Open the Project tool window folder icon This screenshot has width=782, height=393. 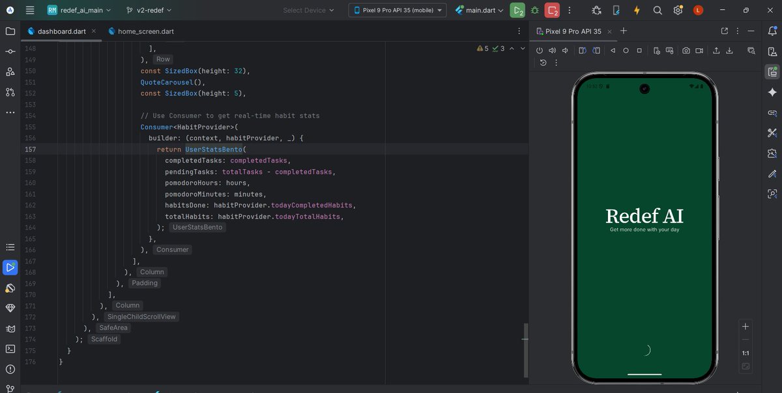point(10,31)
